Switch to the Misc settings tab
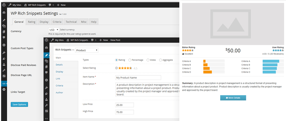This screenshot has width=286, height=121. coord(84,22)
